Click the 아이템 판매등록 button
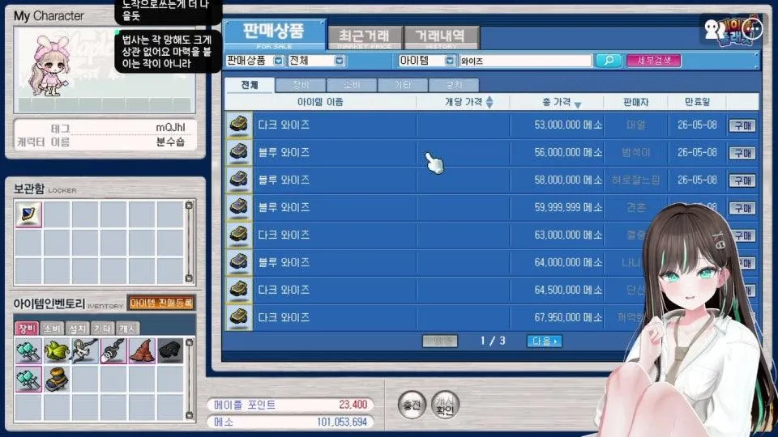 (161, 303)
